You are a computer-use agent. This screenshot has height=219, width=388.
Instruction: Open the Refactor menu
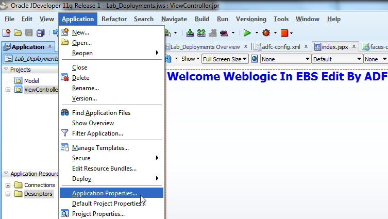(114, 19)
